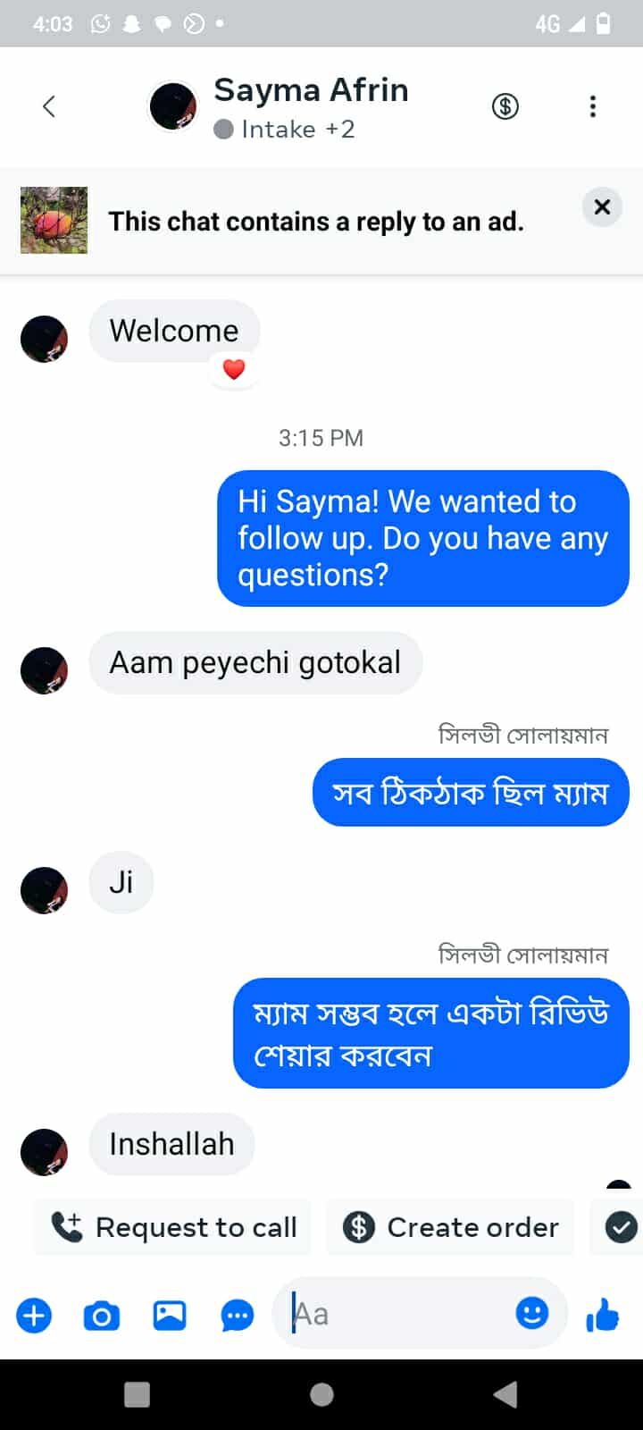Focus the message text field
Image resolution: width=643 pixels, height=1430 pixels.
pos(402,1314)
